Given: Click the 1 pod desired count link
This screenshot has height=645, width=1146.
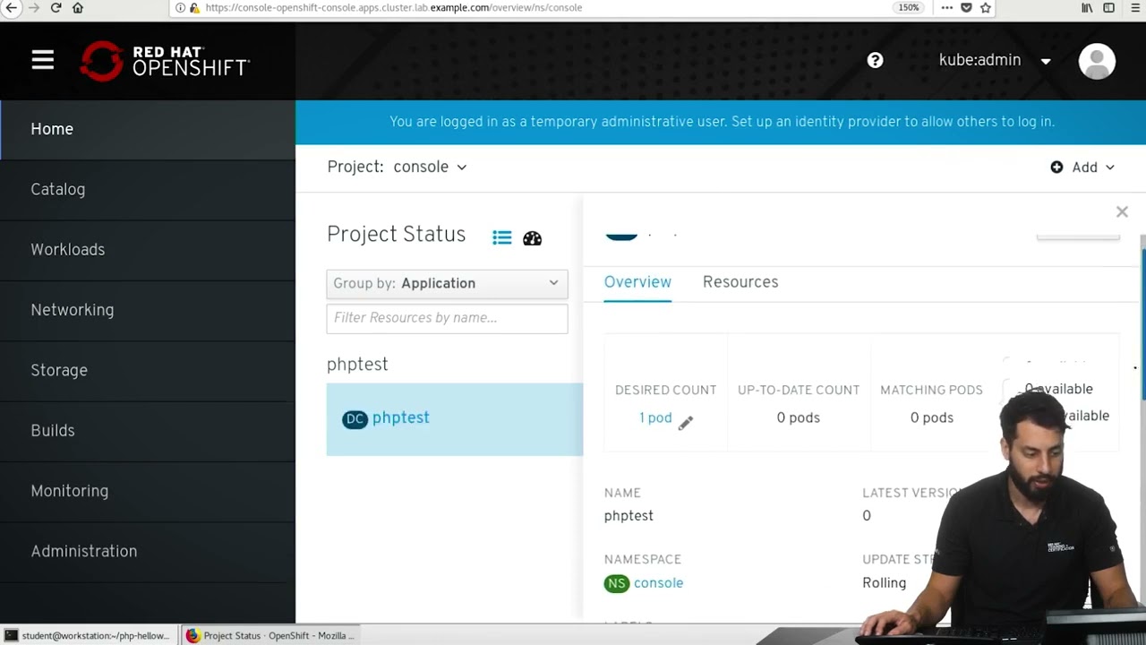Looking at the screenshot, I should tap(655, 417).
